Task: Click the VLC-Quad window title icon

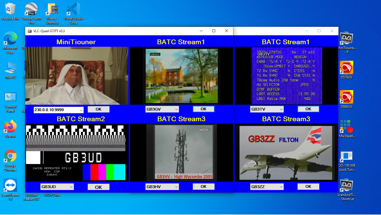Action: coord(30,31)
